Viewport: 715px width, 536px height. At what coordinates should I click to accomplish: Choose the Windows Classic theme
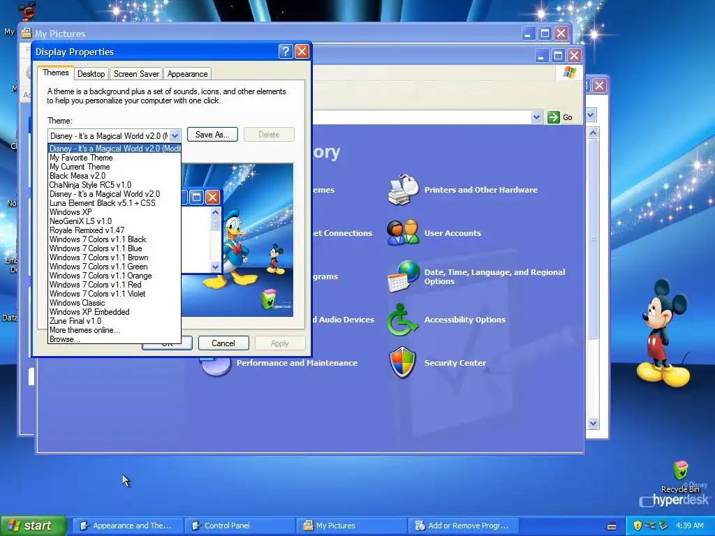[x=115, y=303]
